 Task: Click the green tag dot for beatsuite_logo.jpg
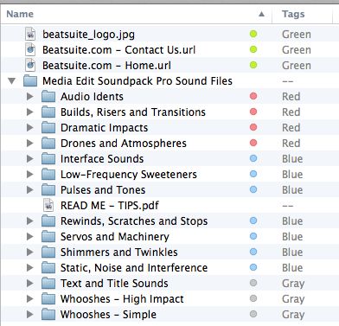tap(253, 34)
